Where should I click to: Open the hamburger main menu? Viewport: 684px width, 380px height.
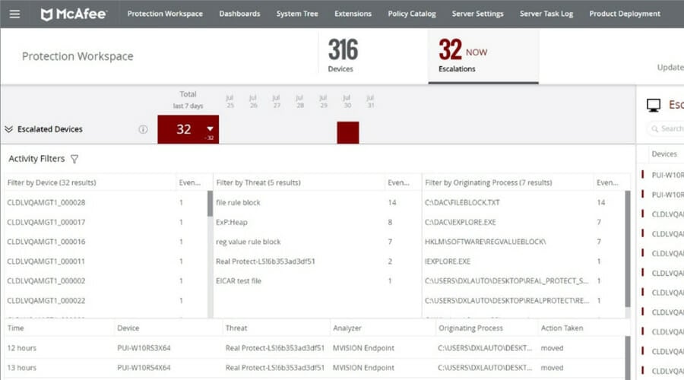14,14
